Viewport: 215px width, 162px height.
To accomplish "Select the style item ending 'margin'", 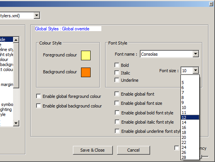I will 7,84.
